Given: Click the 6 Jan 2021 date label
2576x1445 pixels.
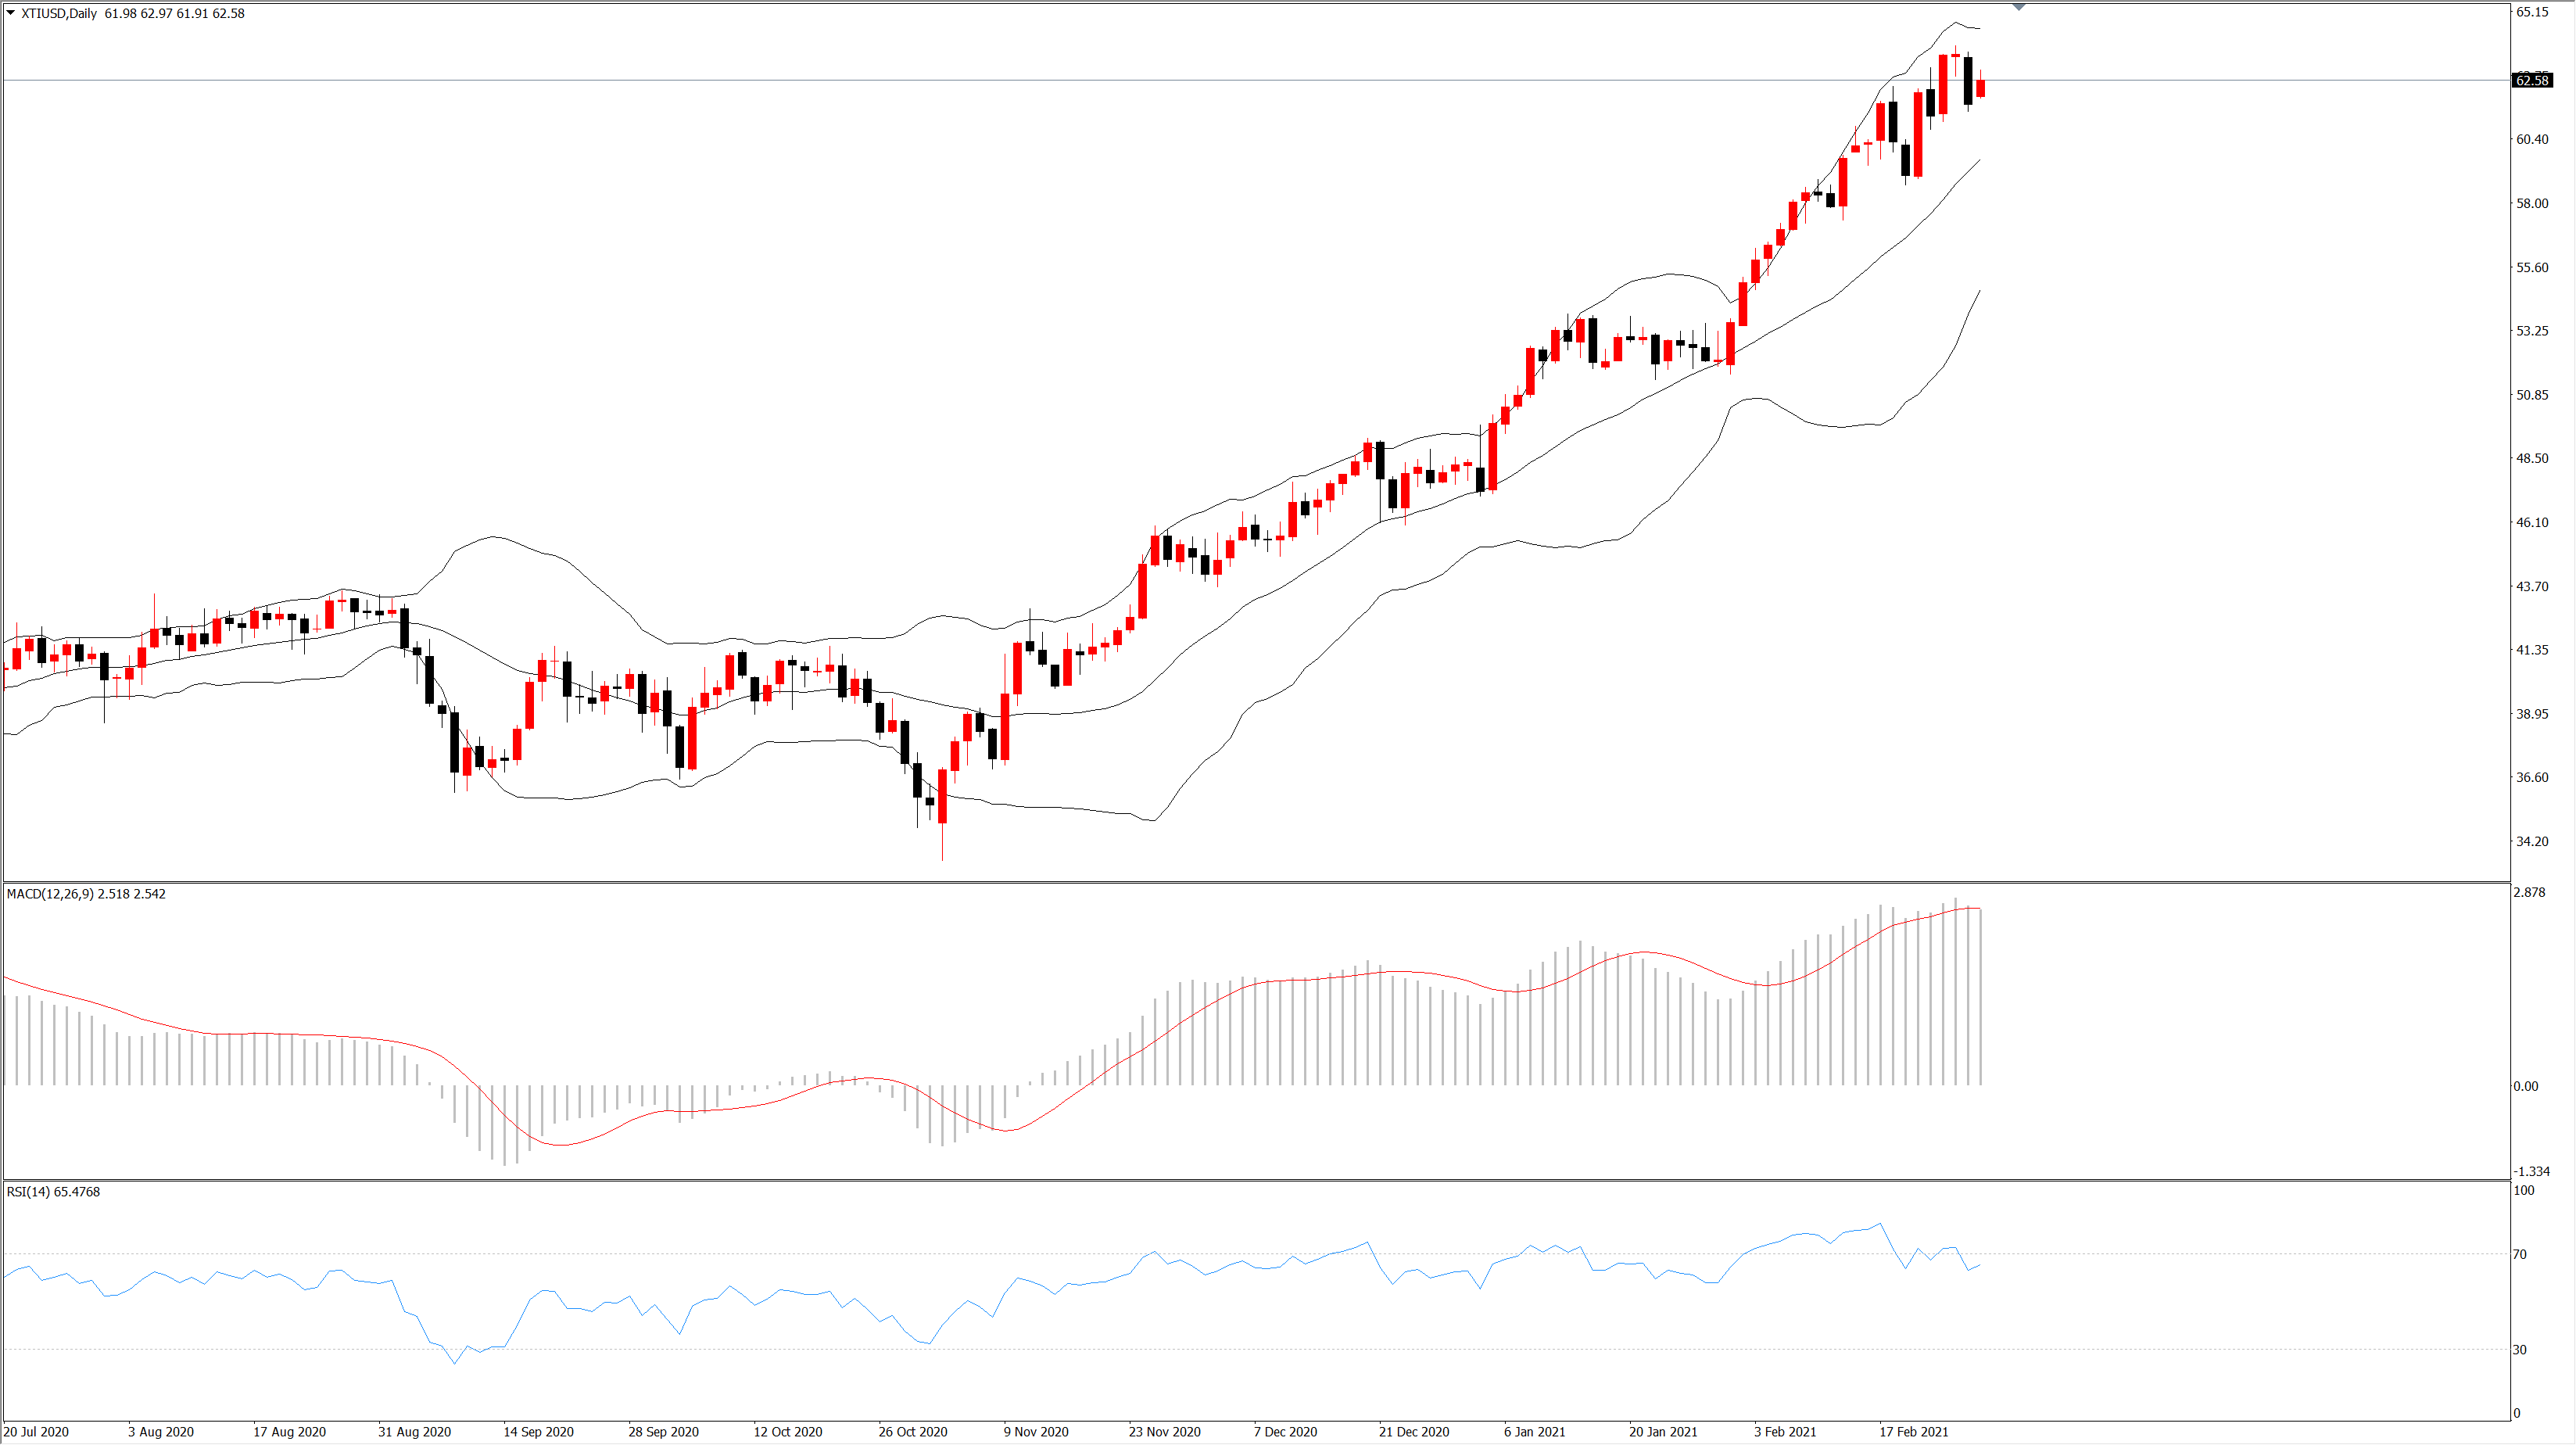Looking at the screenshot, I should click(x=1534, y=1432).
